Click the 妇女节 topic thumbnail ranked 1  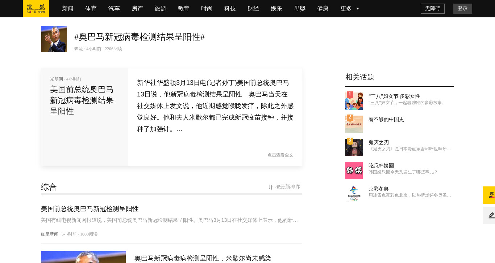[354, 101]
